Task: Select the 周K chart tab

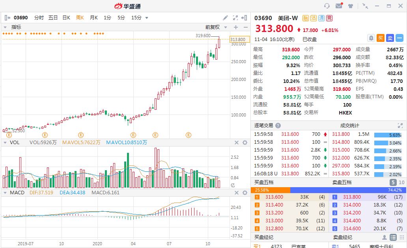Action: click(80, 18)
